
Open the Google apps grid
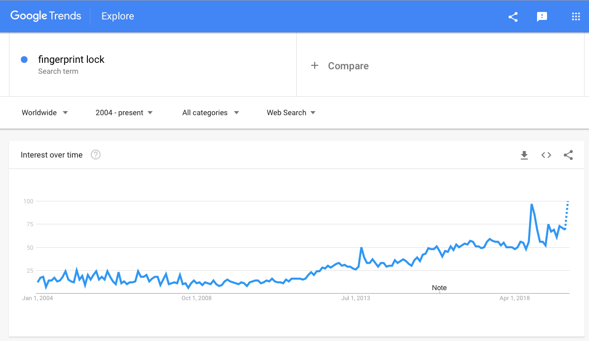click(x=576, y=16)
